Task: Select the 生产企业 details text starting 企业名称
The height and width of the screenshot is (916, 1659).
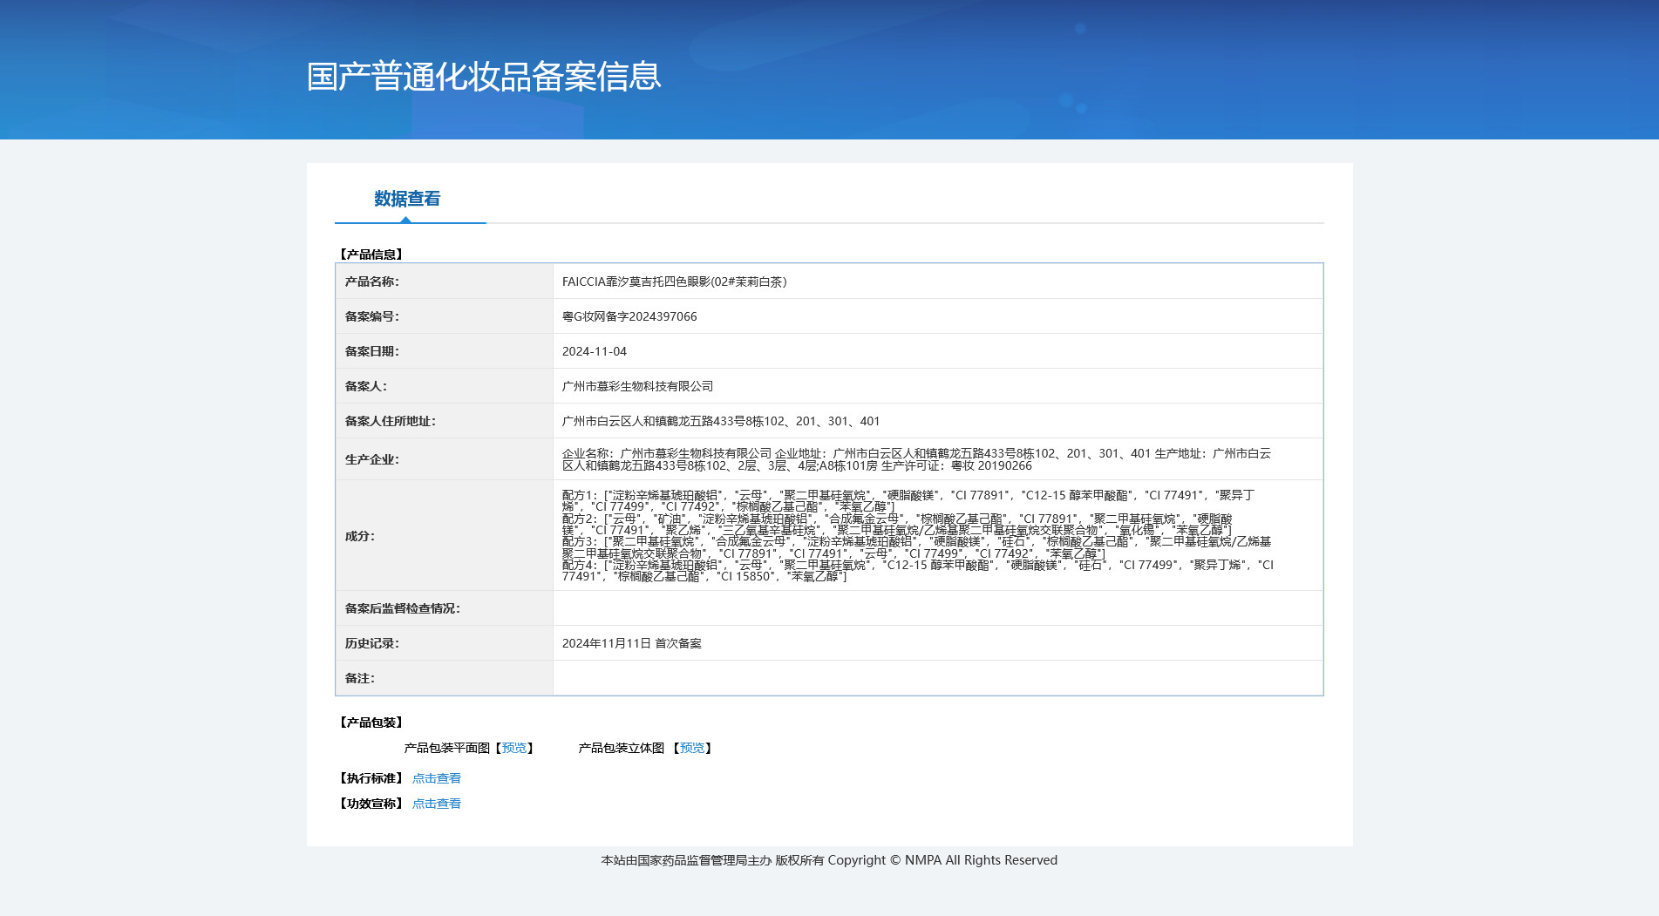Action: tap(917, 459)
